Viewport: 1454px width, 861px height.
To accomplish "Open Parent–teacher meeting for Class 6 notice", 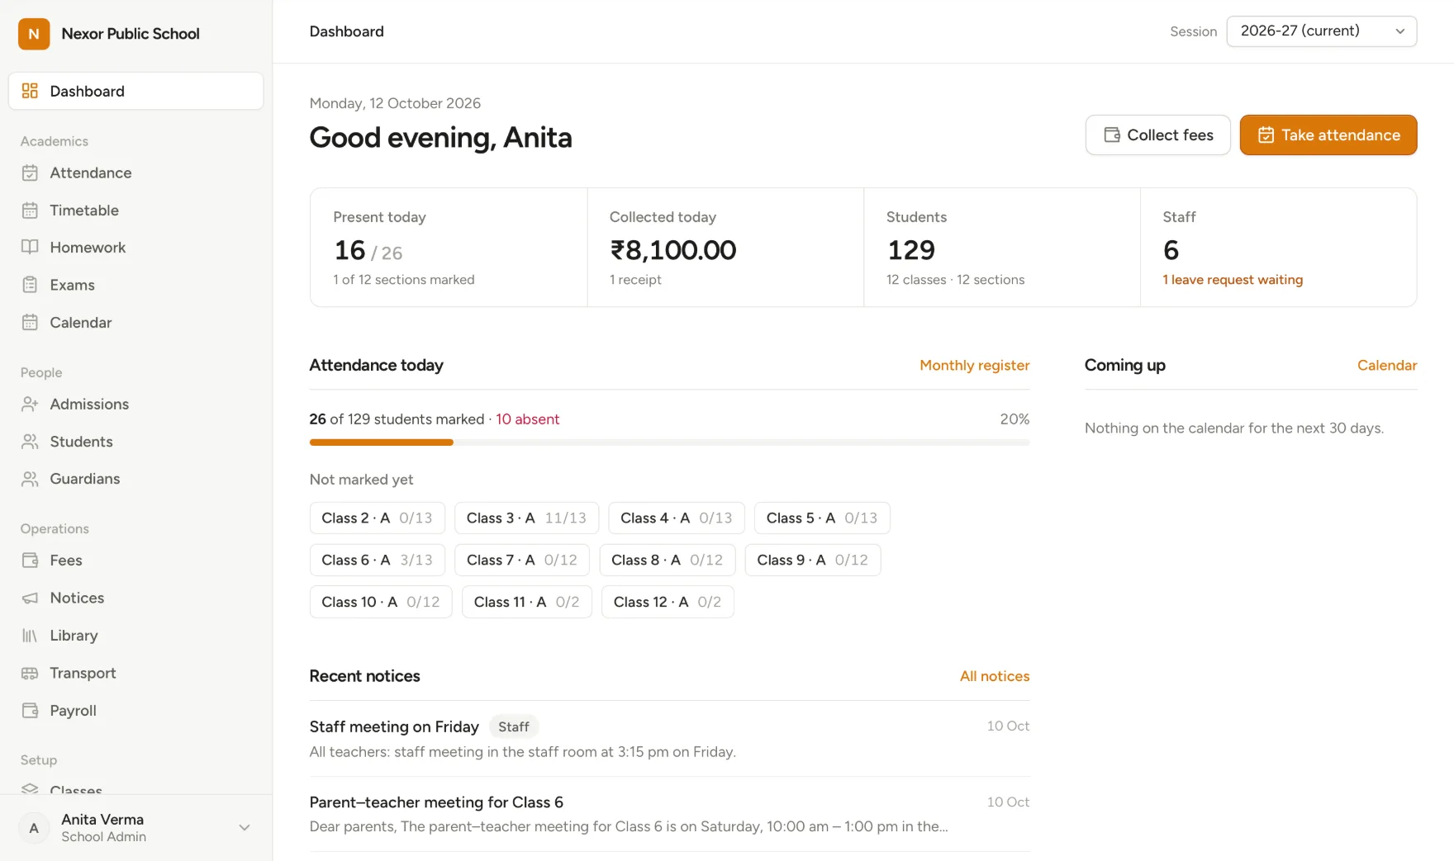I will pyautogui.click(x=669, y=814).
